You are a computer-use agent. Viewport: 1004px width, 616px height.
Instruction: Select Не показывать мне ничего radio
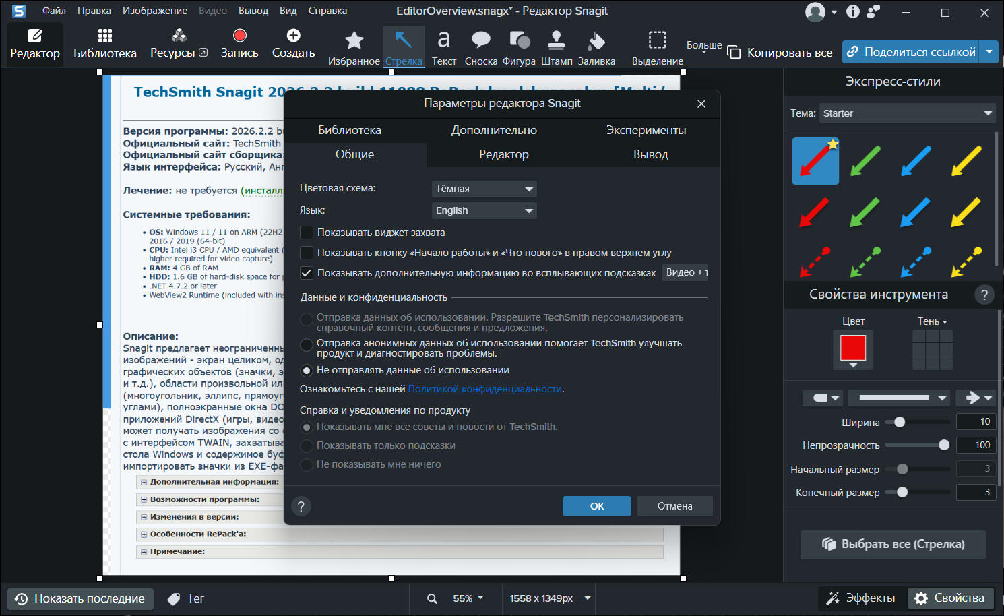point(307,464)
